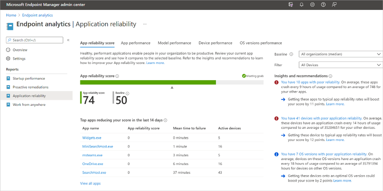
Task: Open the feedback icon in header
Action: [x=334, y=5]
